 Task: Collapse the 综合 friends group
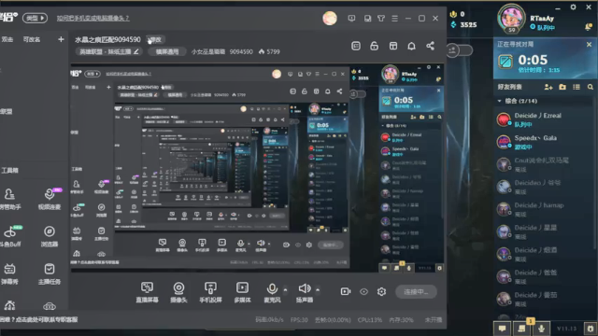click(500, 101)
